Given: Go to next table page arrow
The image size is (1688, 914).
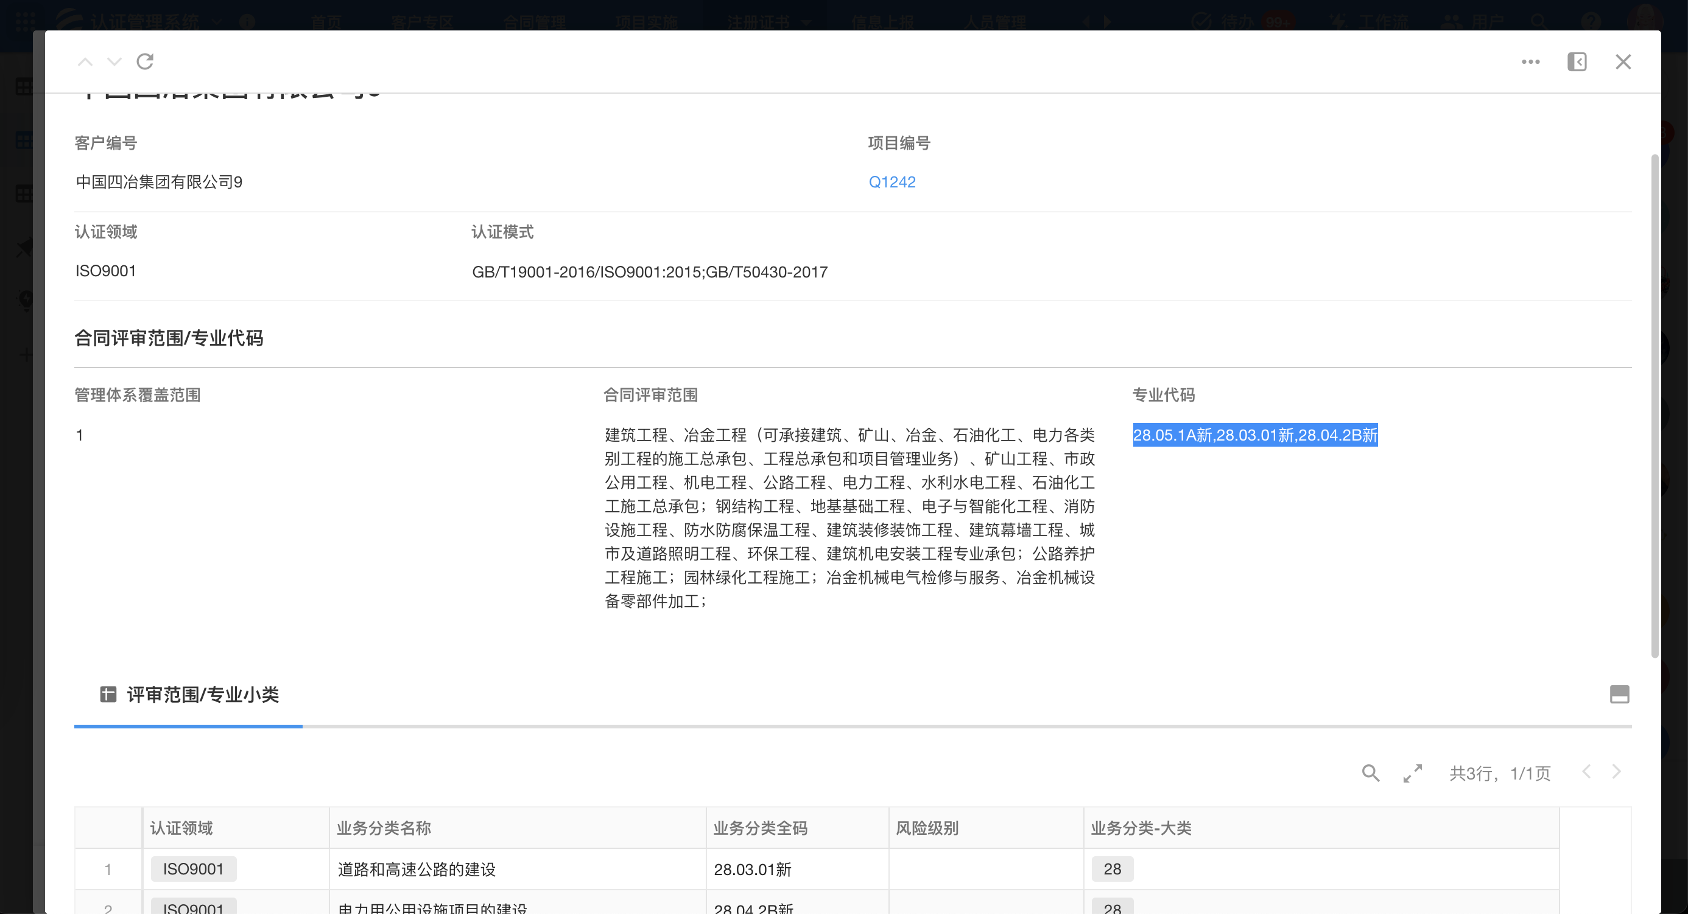Looking at the screenshot, I should (1617, 772).
